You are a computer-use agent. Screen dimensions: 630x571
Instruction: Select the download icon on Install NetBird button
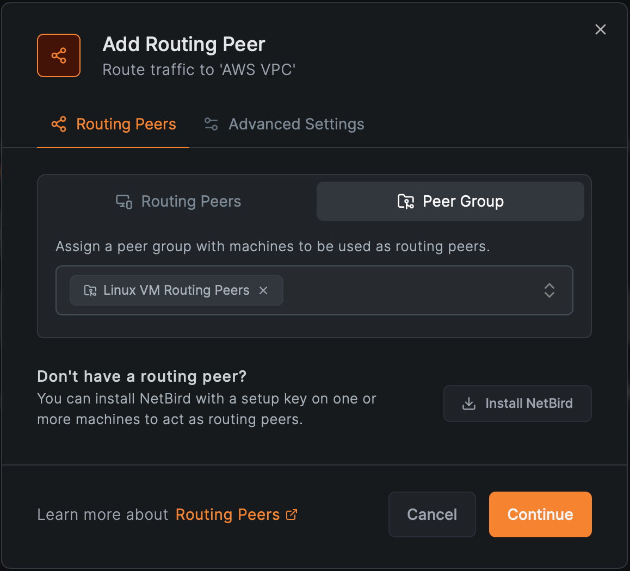coord(468,404)
